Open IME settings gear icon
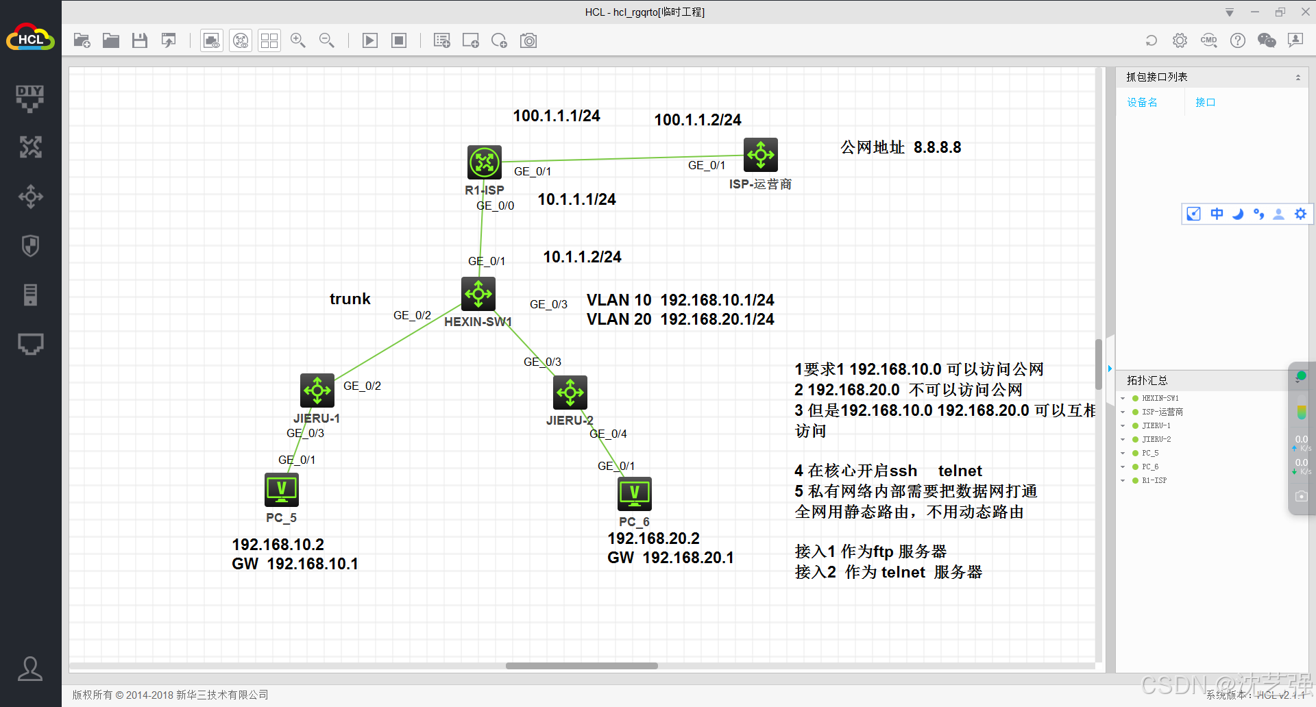Image resolution: width=1316 pixels, height=707 pixels. pyautogui.click(x=1300, y=214)
